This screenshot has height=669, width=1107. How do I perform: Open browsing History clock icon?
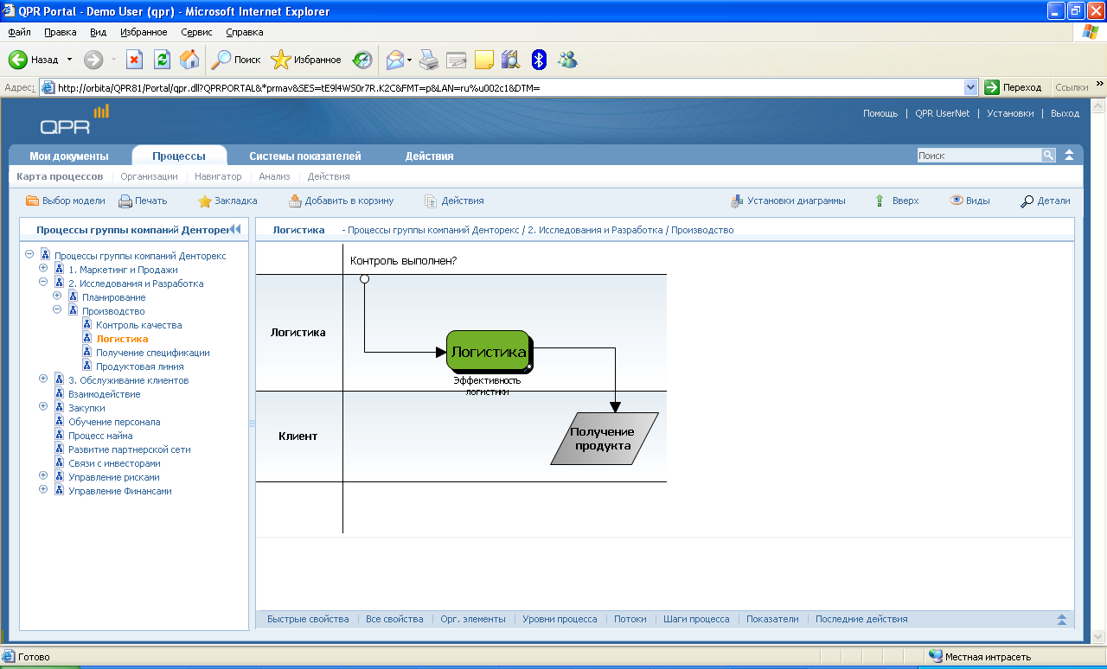363,60
